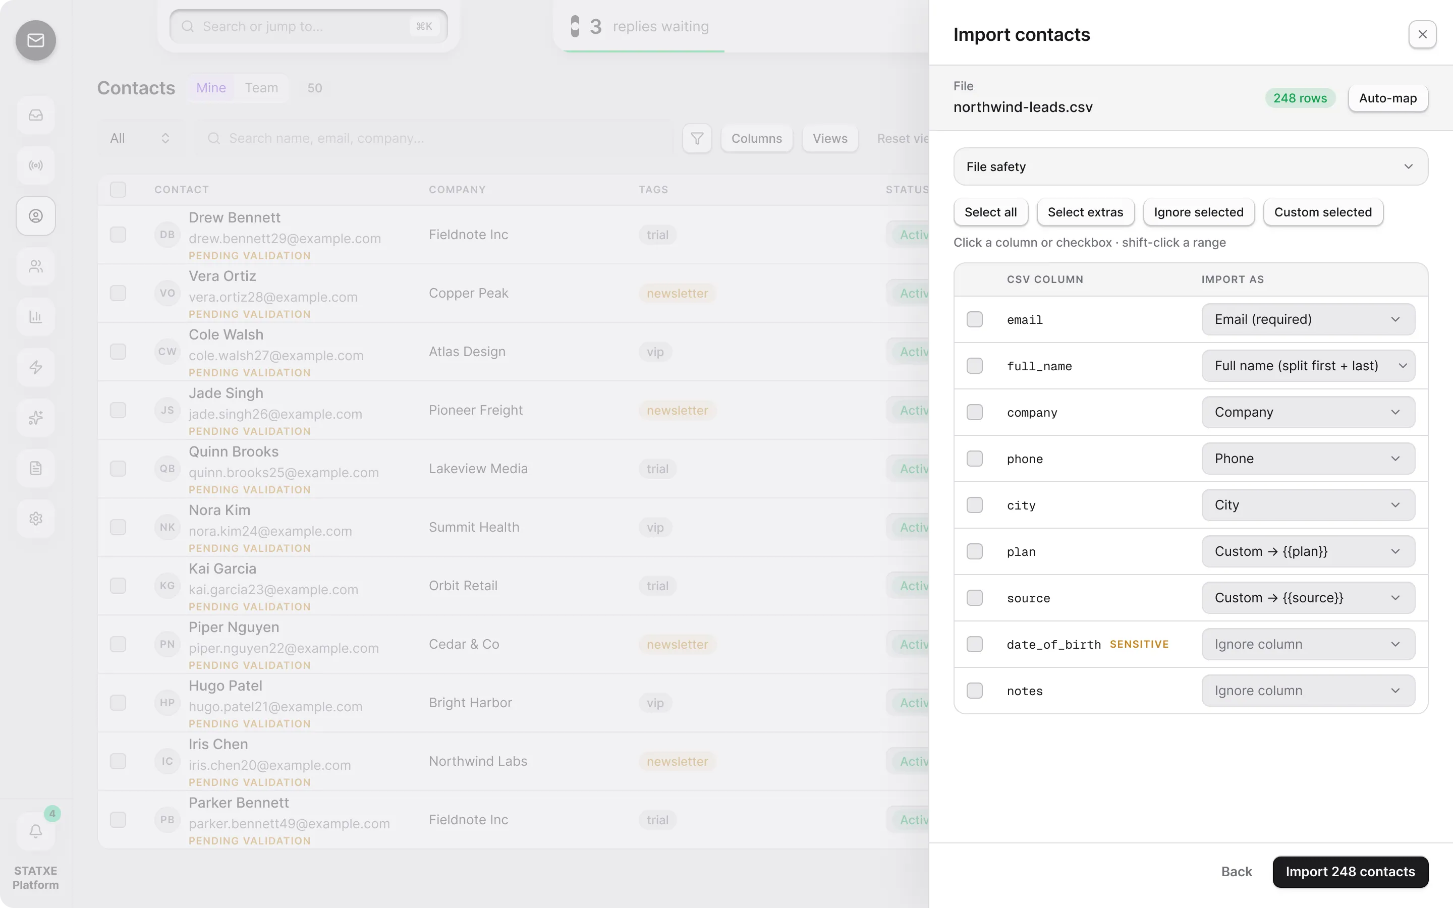Open notes row Ignore column dropdown
This screenshot has height=908, width=1453.
(x=1308, y=691)
